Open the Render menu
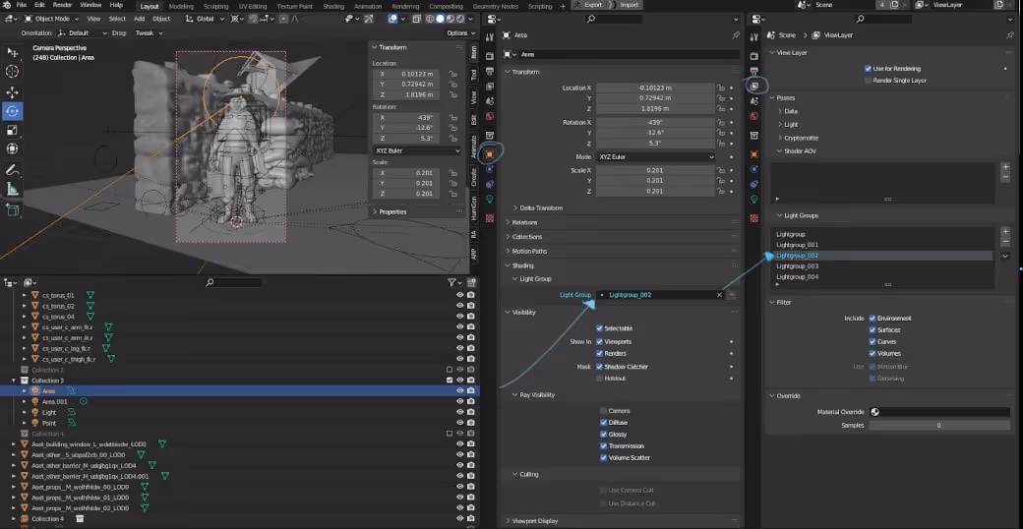Image resolution: width=1023 pixels, height=529 pixels. click(x=62, y=5)
